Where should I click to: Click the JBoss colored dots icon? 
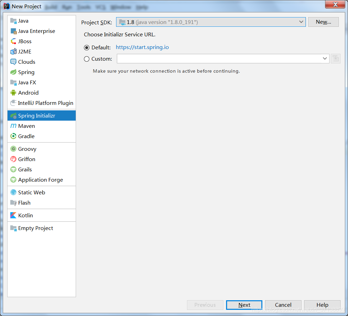pos(13,41)
